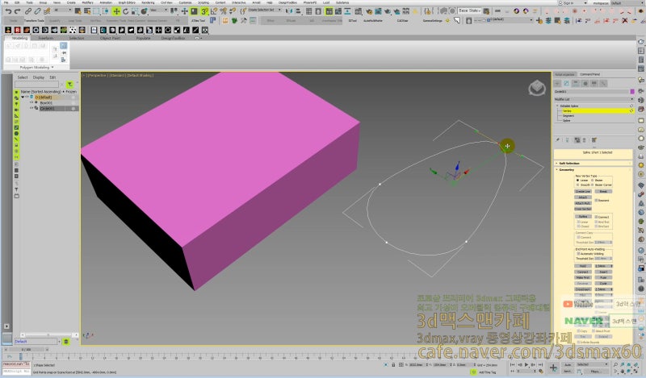Image resolution: width=646 pixels, height=378 pixels.
Task: Select Circle001 in Scene Explorer
Action: [47, 108]
